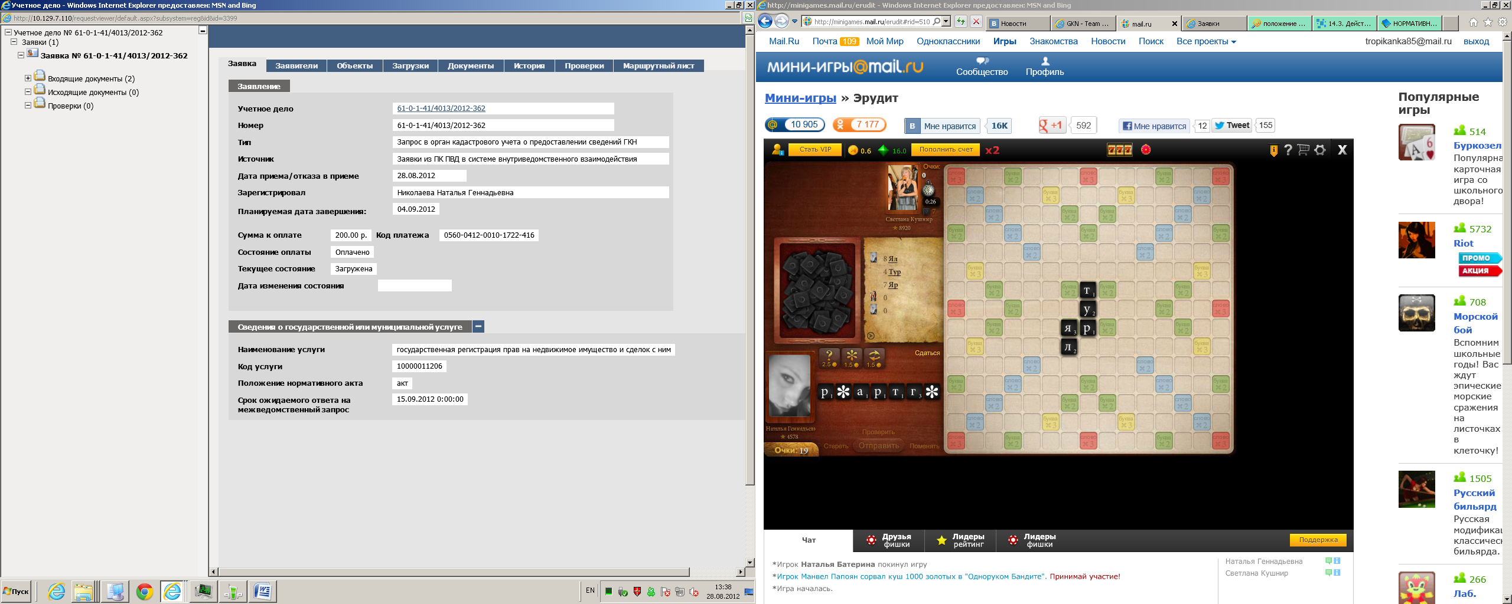This screenshot has width=1512, height=604.
Task: Collapse the Учетное дело root tree node
Action: (x=8, y=32)
